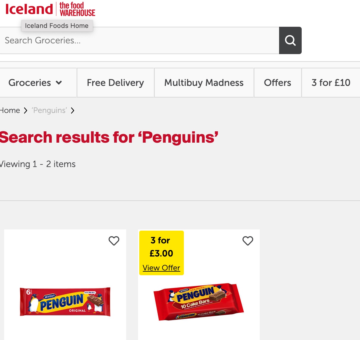Screen dimensions: 360x340
Task: Follow the View Offer link
Action: point(161,268)
